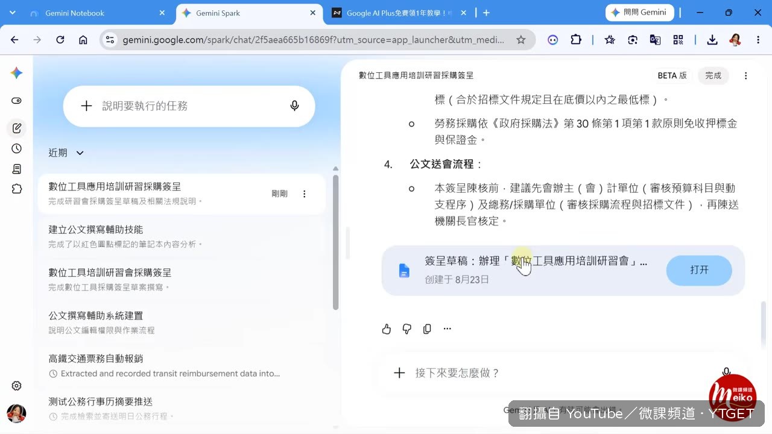The height and width of the screenshot is (434, 772).
Task: Select 建立公文撰寫輔助技能 task
Action: coord(182,236)
